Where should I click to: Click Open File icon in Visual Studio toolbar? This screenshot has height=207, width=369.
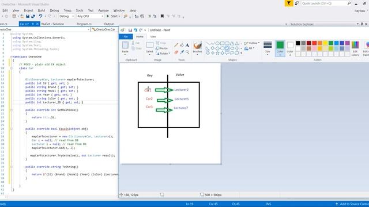point(22,16)
